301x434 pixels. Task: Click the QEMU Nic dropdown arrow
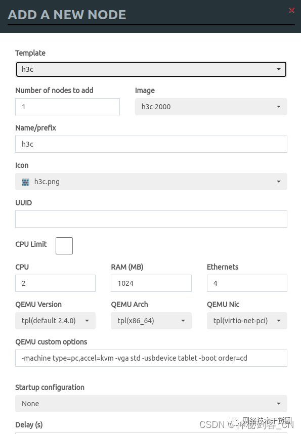tap(279, 321)
